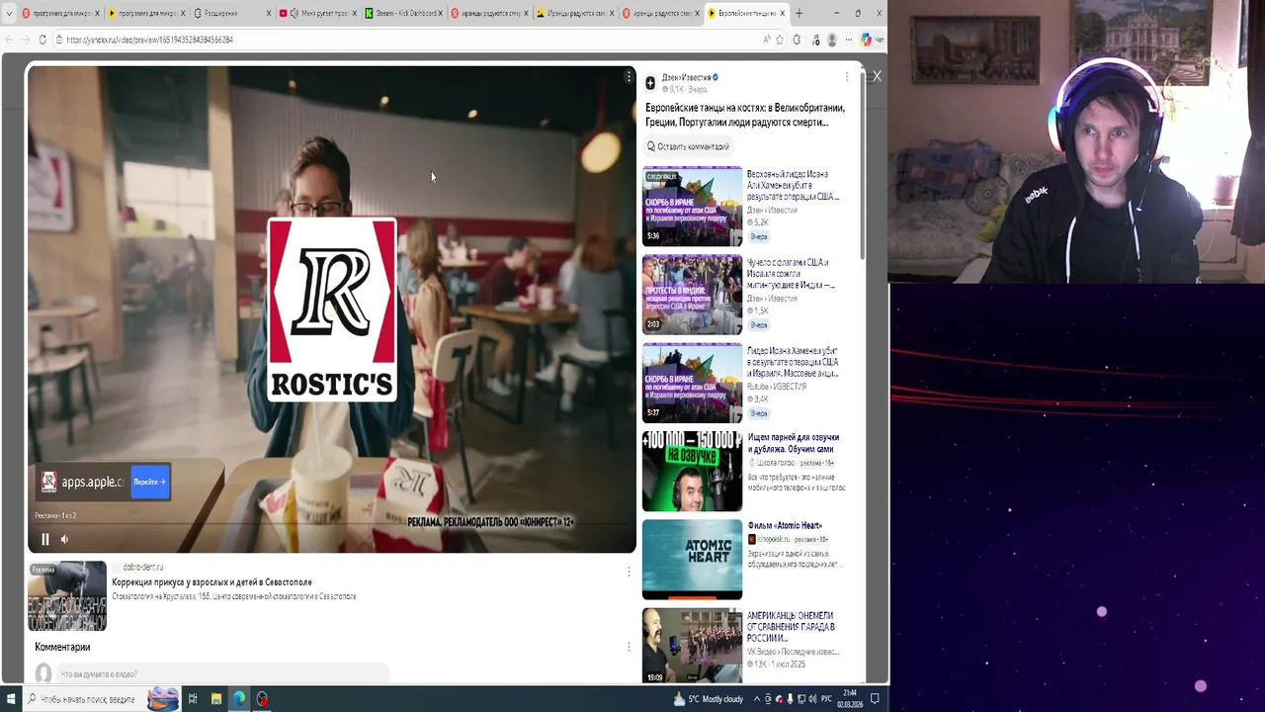Click the sidebar scrollbar beside recommended videos
1265x712 pixels.
862,164
